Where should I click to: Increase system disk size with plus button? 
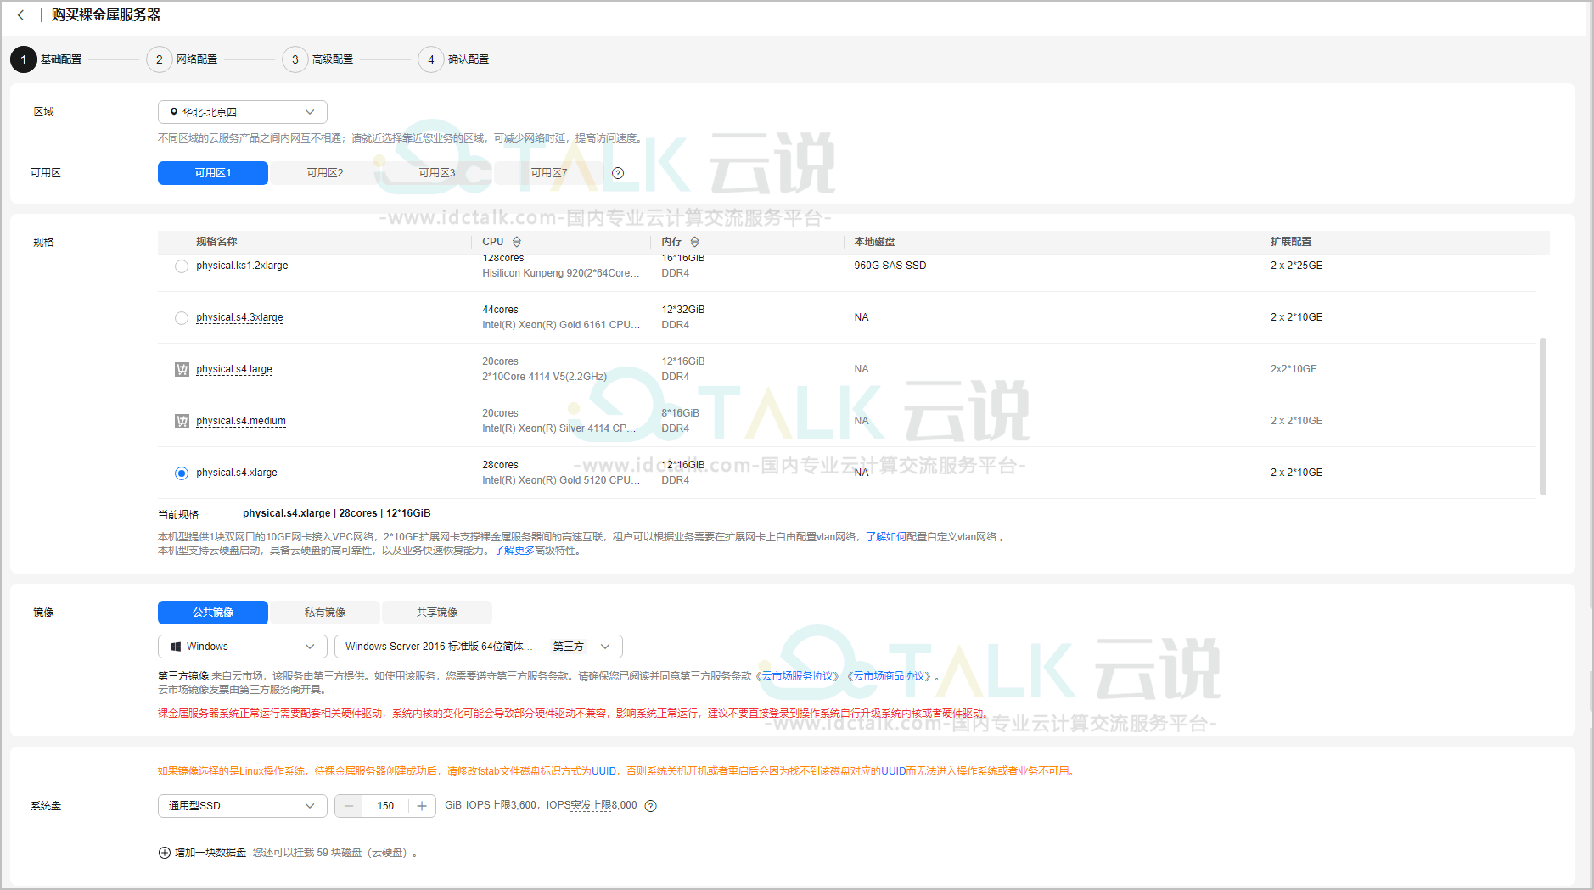(x=422, y=806)
